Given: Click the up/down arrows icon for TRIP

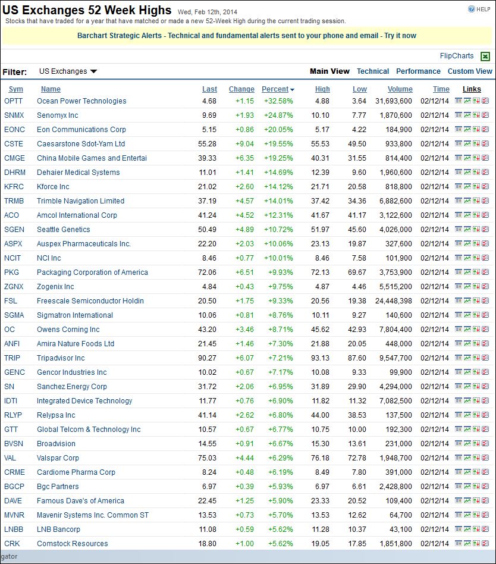Looking at the screenshot, I should pos(476,358).
